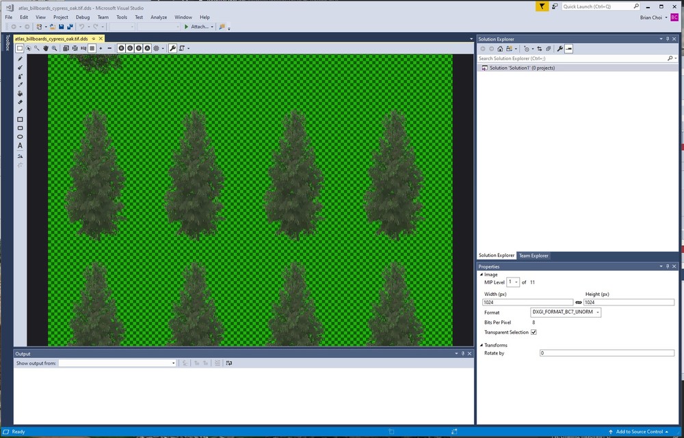The height and width of the screenshot is (438, 684).
Task: Toggle the Alpha channel display
Action: [x=146, y=48]
